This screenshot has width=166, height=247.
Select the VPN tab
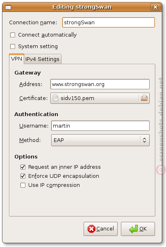(x=16, y=59)
